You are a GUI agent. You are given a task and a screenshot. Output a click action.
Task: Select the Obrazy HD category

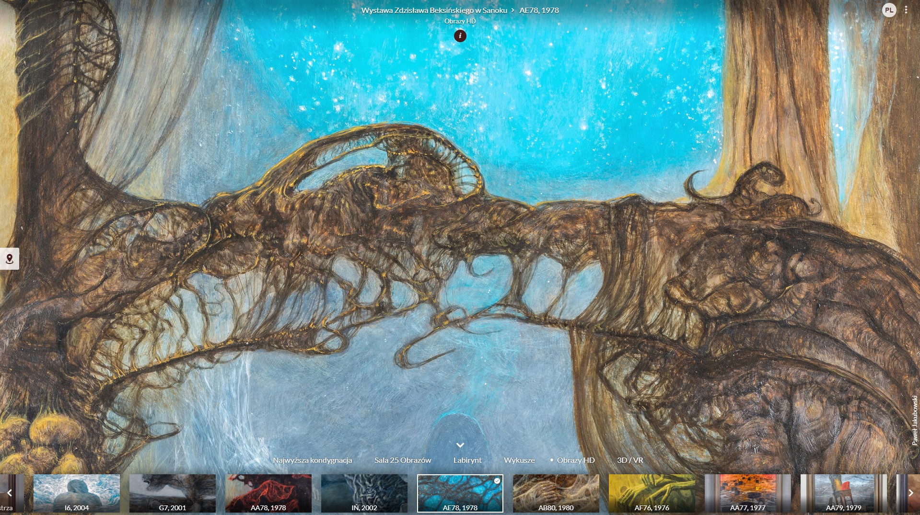pyautogui.click(x=575, y=460)
